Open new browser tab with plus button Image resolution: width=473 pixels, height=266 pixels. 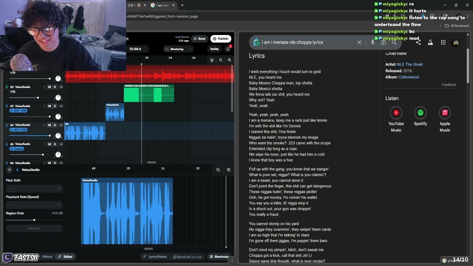pos(182,5)
